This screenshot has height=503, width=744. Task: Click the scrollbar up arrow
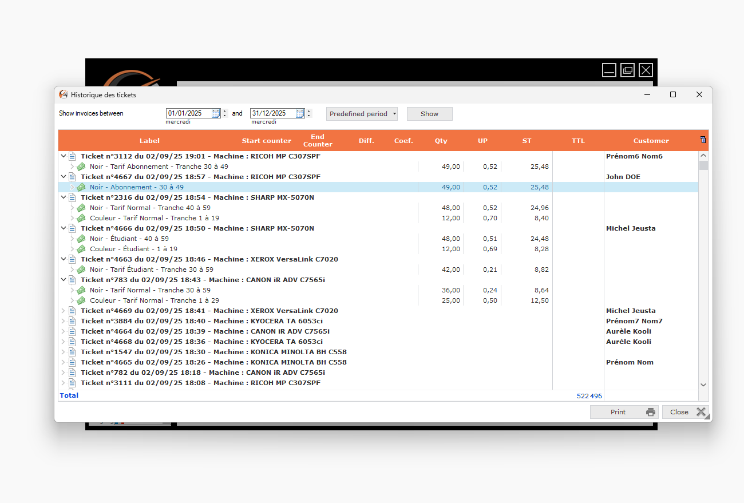pyautogui.click(x=703, y=156)
